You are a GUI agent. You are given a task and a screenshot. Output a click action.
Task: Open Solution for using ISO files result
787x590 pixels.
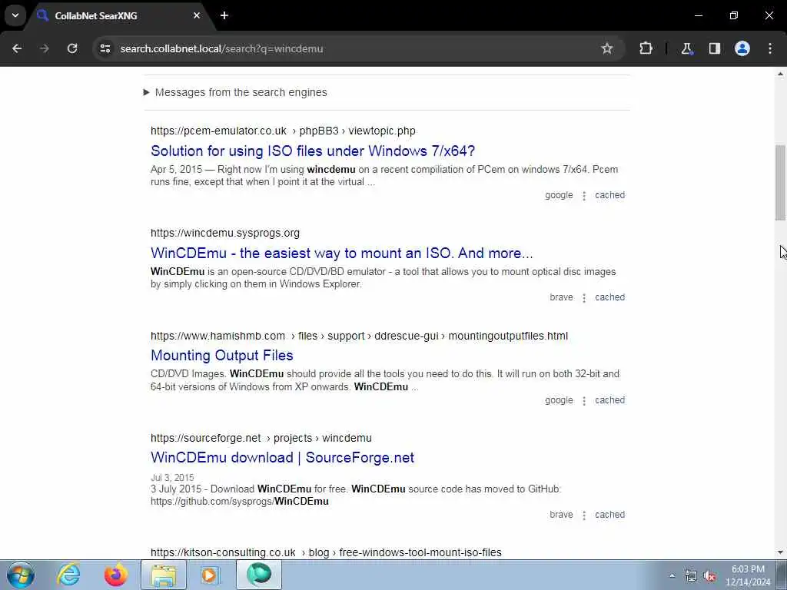313,151
